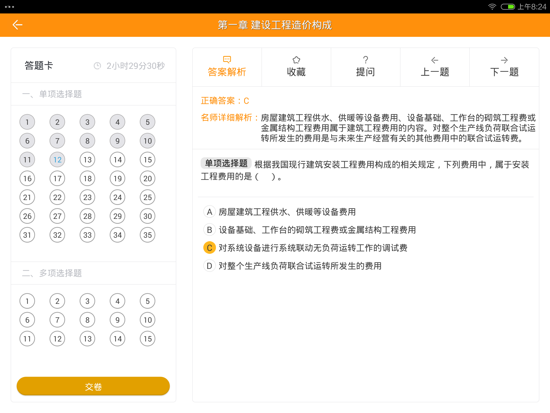
Task: Click the remaining time 2小时29分30秒
Action: (x=136, y=66)
